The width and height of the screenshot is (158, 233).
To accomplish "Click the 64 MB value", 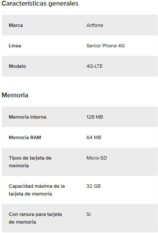I will 94,137.
